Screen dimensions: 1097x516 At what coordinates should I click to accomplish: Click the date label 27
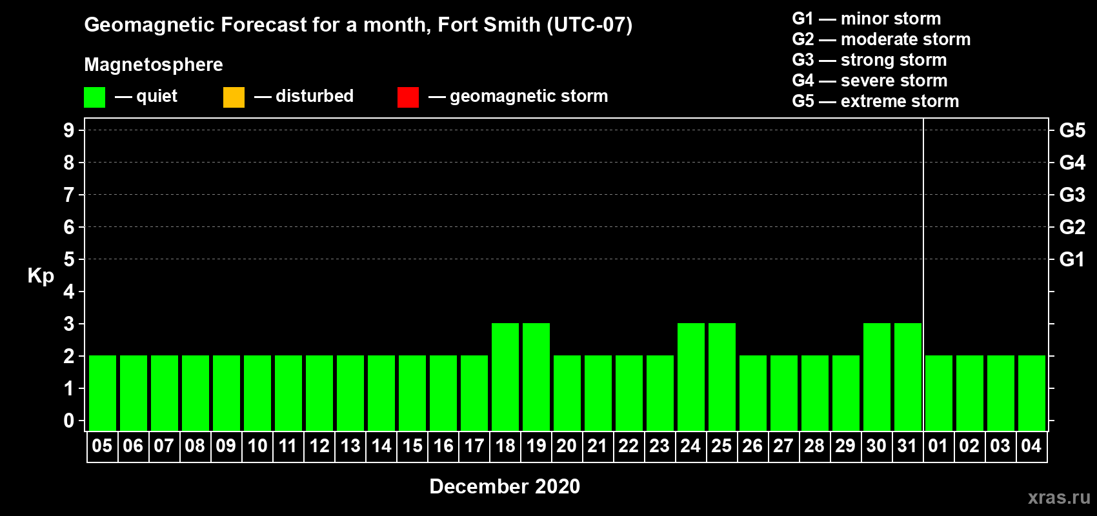pyautogui.click(x=783, y=446)
